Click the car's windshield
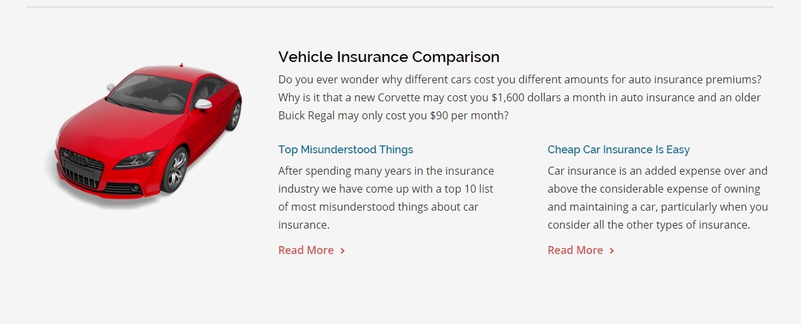 (x=150, y=93)
